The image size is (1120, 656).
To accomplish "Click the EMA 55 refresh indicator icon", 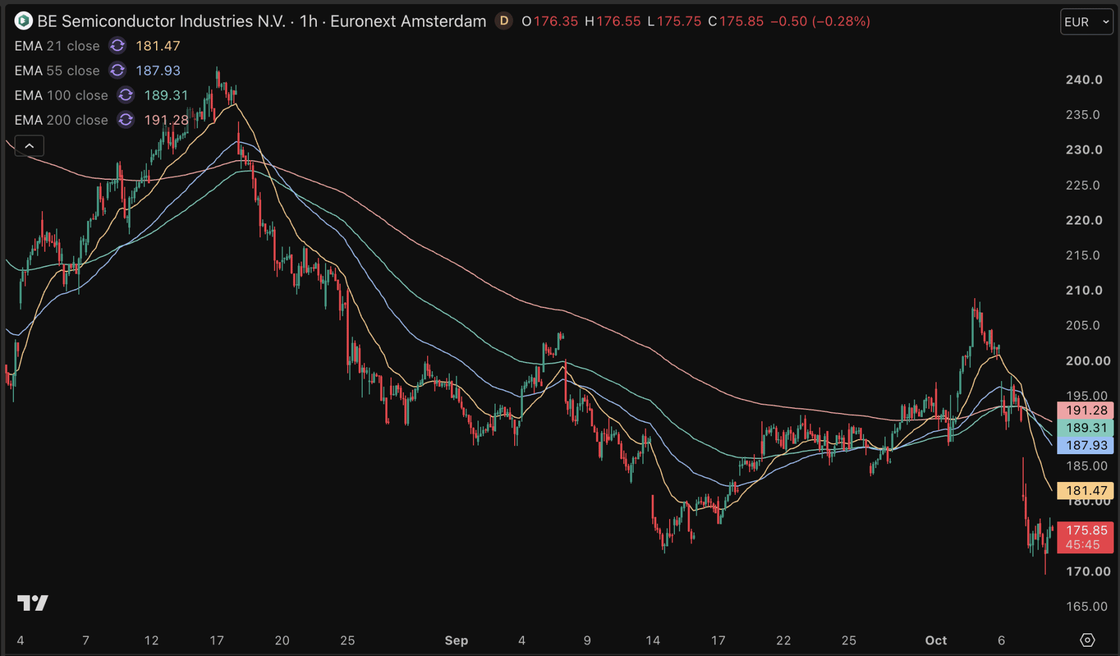I will (118, 71).
